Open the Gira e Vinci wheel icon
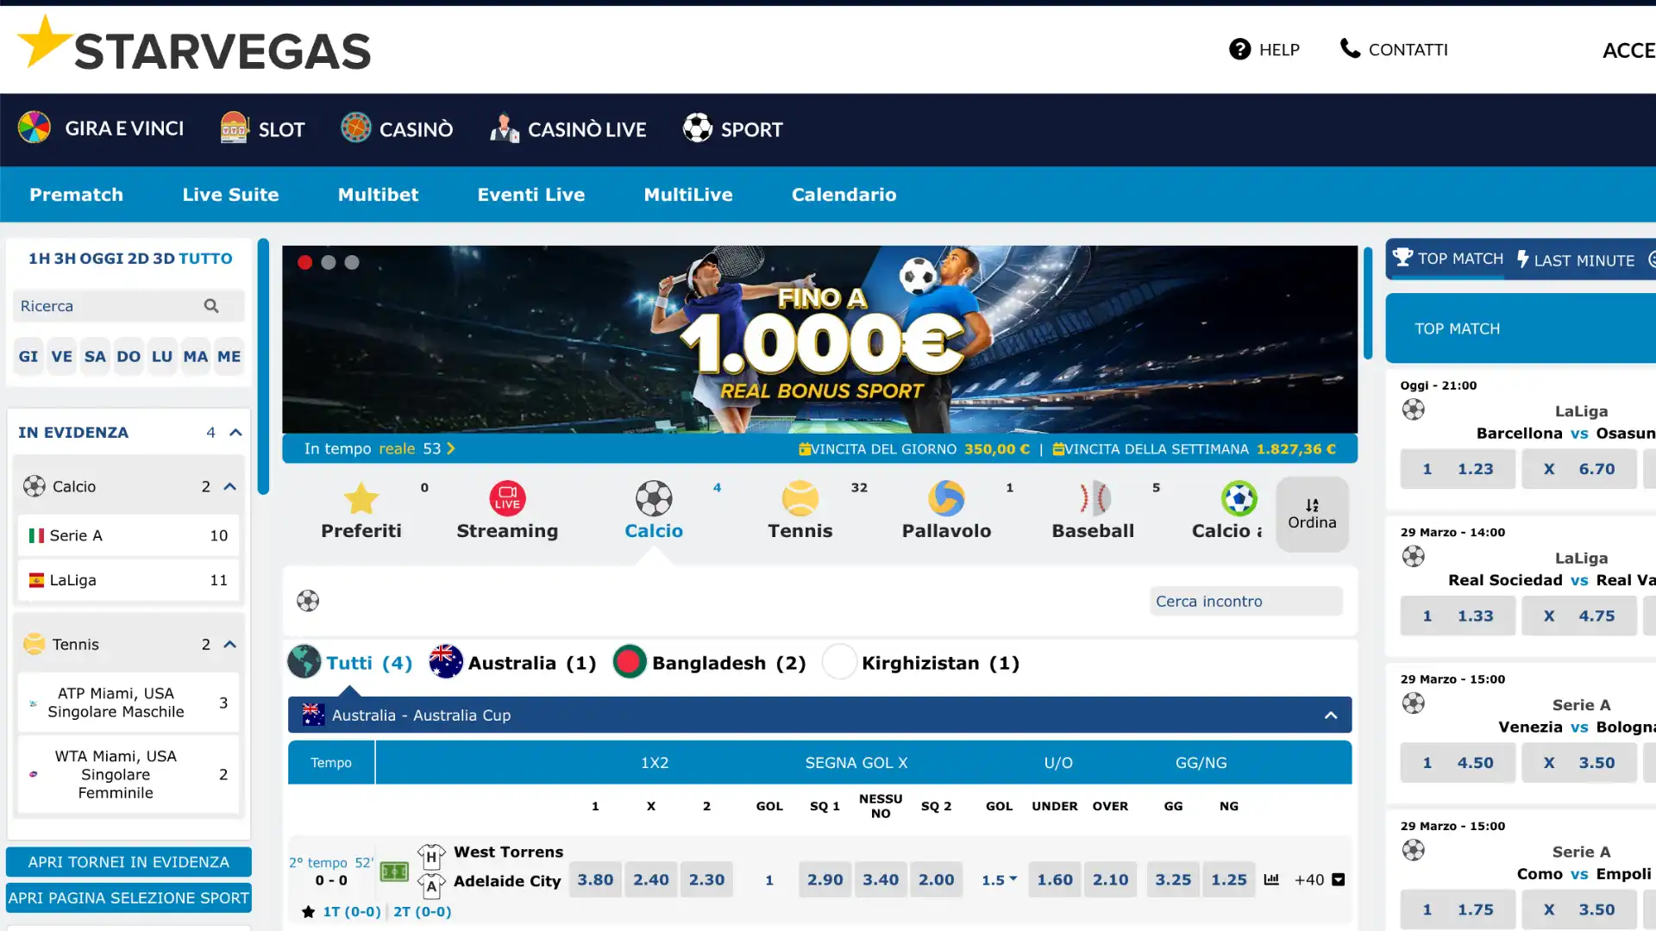 click(34, 128)
